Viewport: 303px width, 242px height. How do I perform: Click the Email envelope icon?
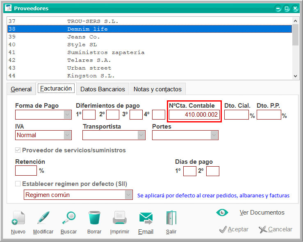tap(146, 218)
